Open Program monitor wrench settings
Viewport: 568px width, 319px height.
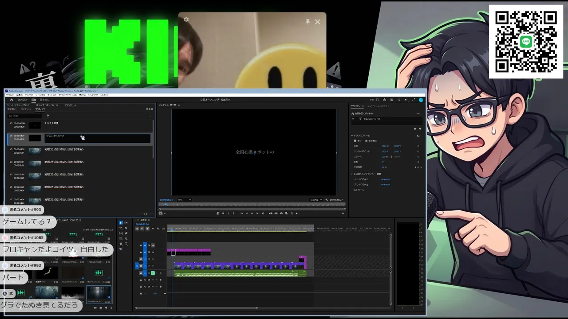(327, 200)
